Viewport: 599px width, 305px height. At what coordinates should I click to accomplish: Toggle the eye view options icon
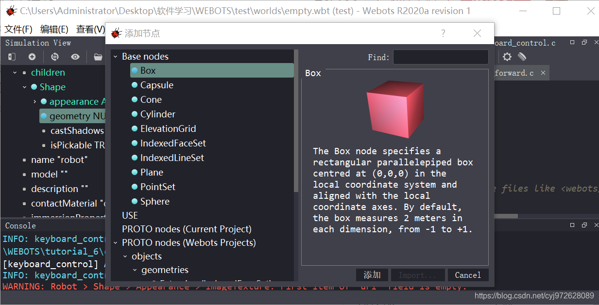coord(75,57)
